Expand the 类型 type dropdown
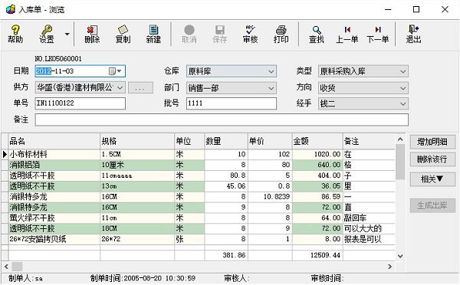This screenshot has height=285, width=460. pos(402,71)
